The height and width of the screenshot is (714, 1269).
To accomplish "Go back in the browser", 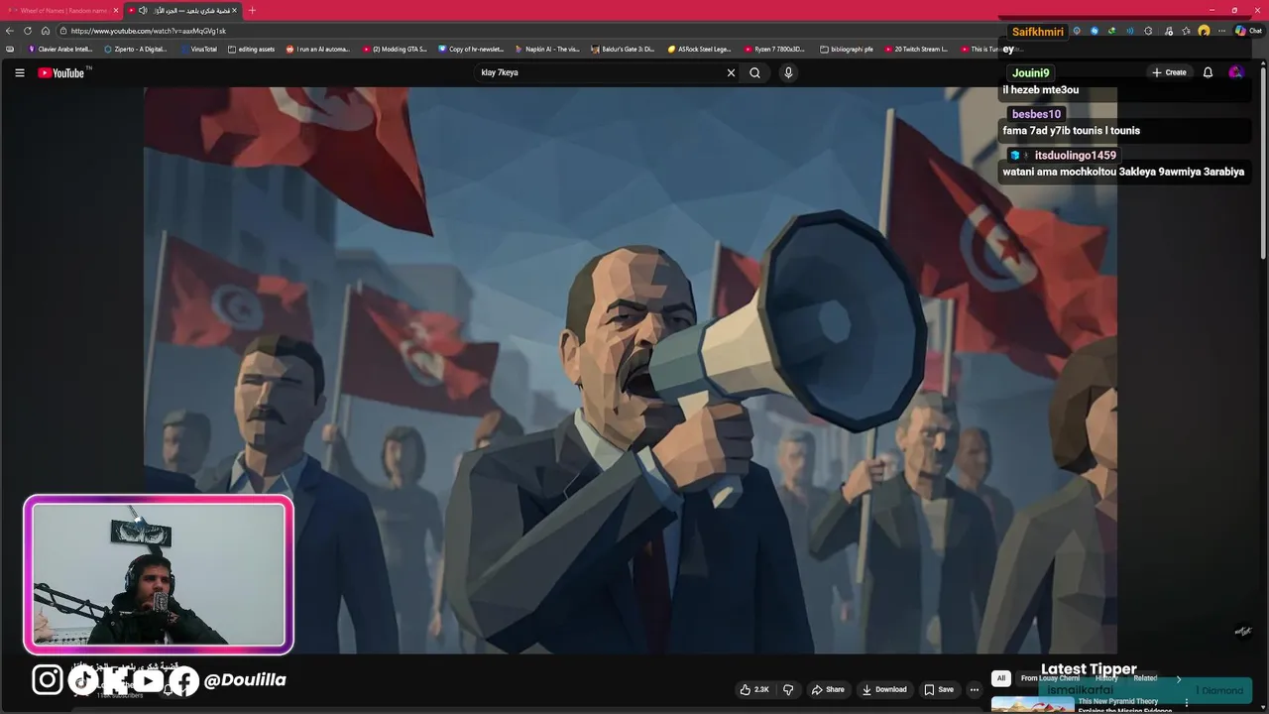I will [x=10, y=31].
